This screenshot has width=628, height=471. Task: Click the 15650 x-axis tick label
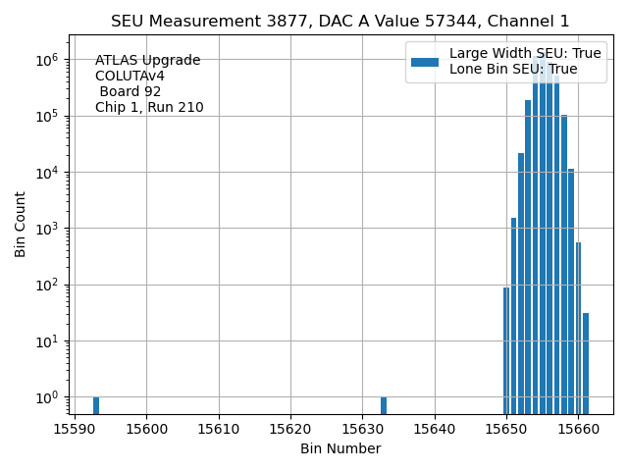(505, 429)
